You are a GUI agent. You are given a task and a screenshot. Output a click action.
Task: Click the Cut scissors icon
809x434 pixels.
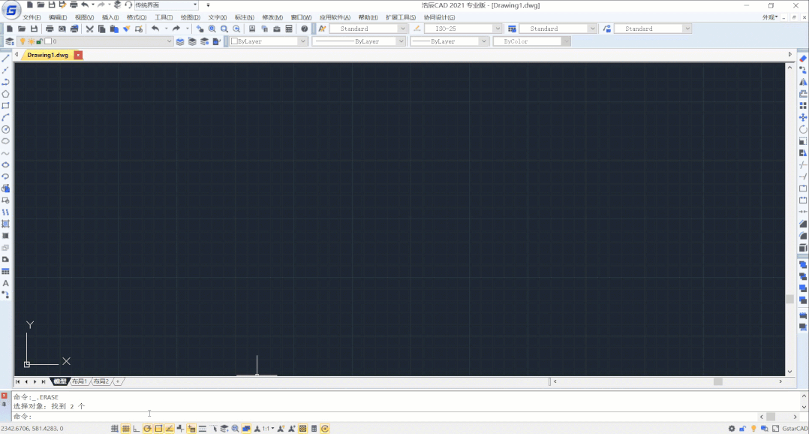89,29
